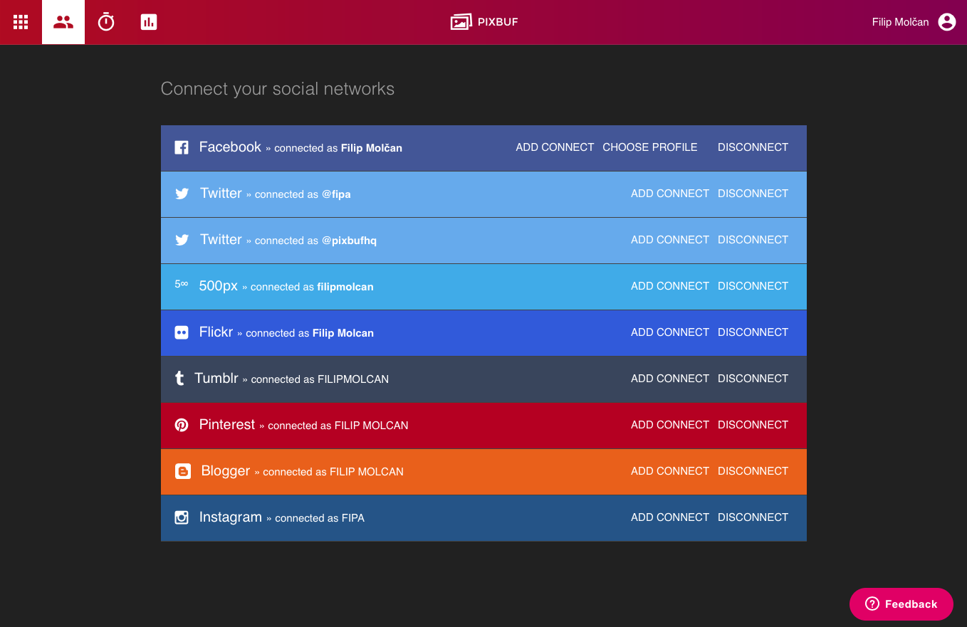Disconnect the Facebook account
Image resolution: width=967 pixels, height=627 pixels.
pos(753,147)
